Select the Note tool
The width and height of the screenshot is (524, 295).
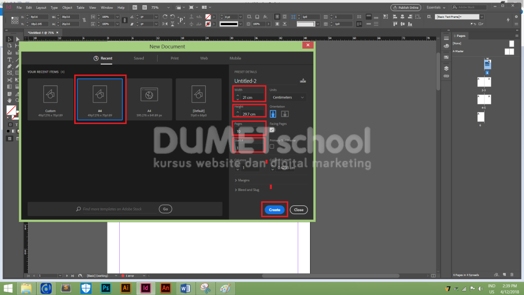10,94
